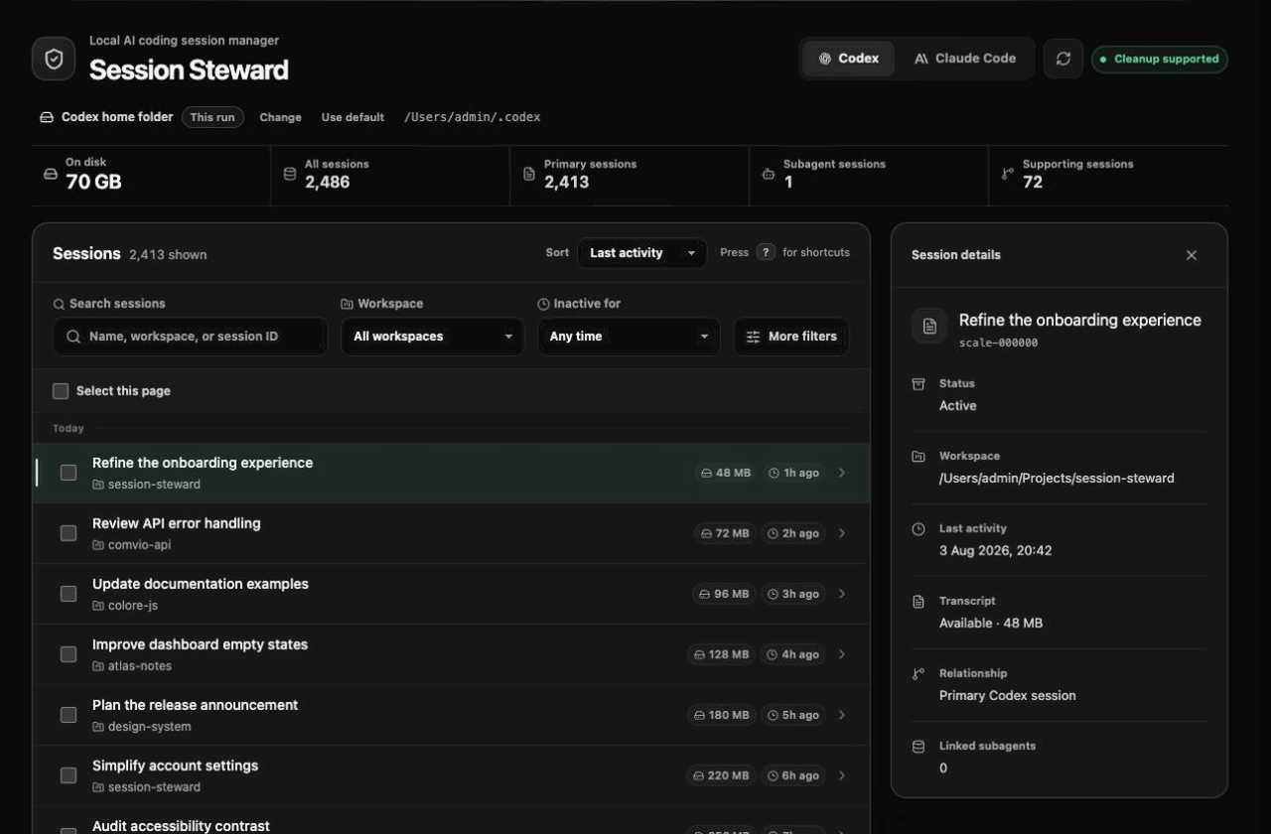Click folder icon next to atlas-notes

tap(98, 666)
